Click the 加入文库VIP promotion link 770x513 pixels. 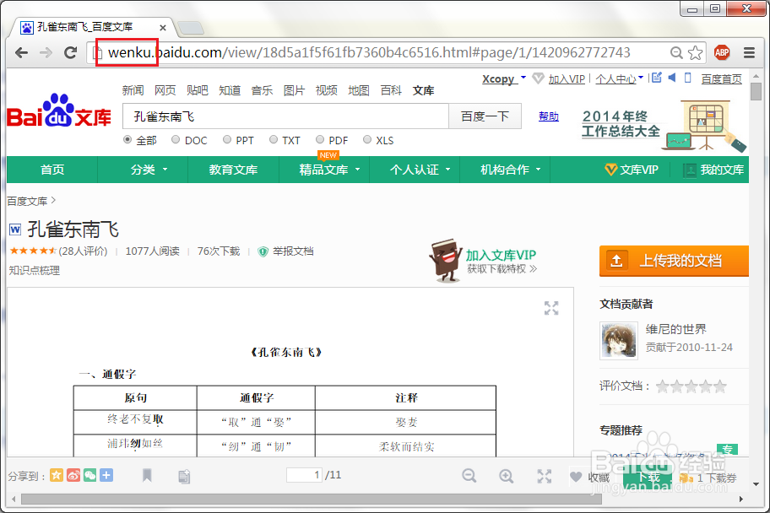[501, 256]
